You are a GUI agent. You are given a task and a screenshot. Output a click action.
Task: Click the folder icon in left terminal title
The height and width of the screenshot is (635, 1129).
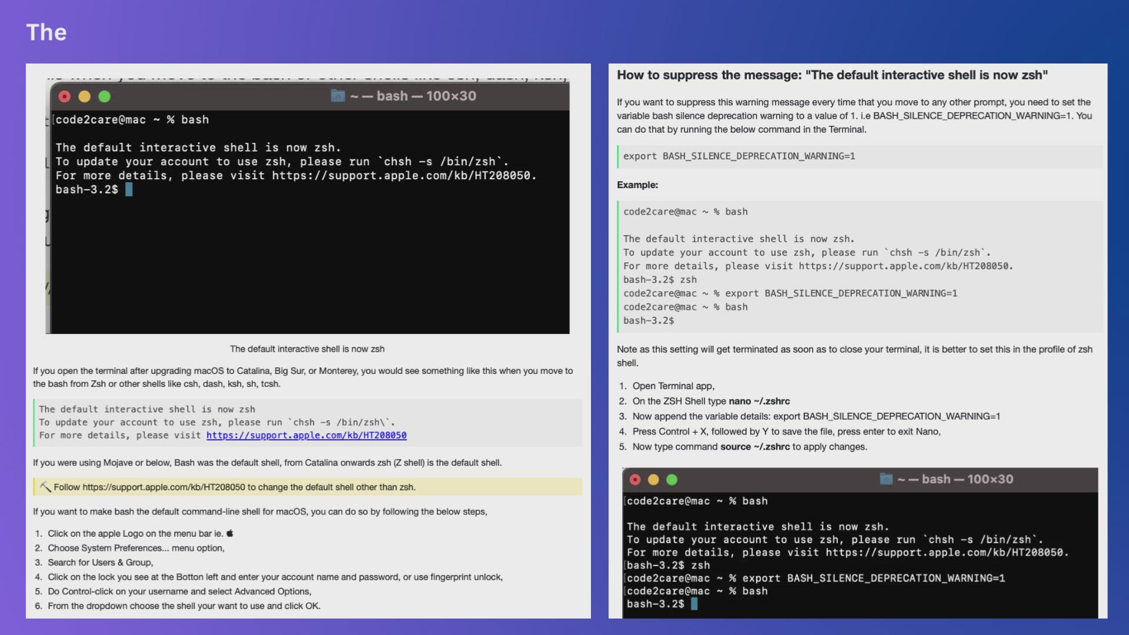338,96
